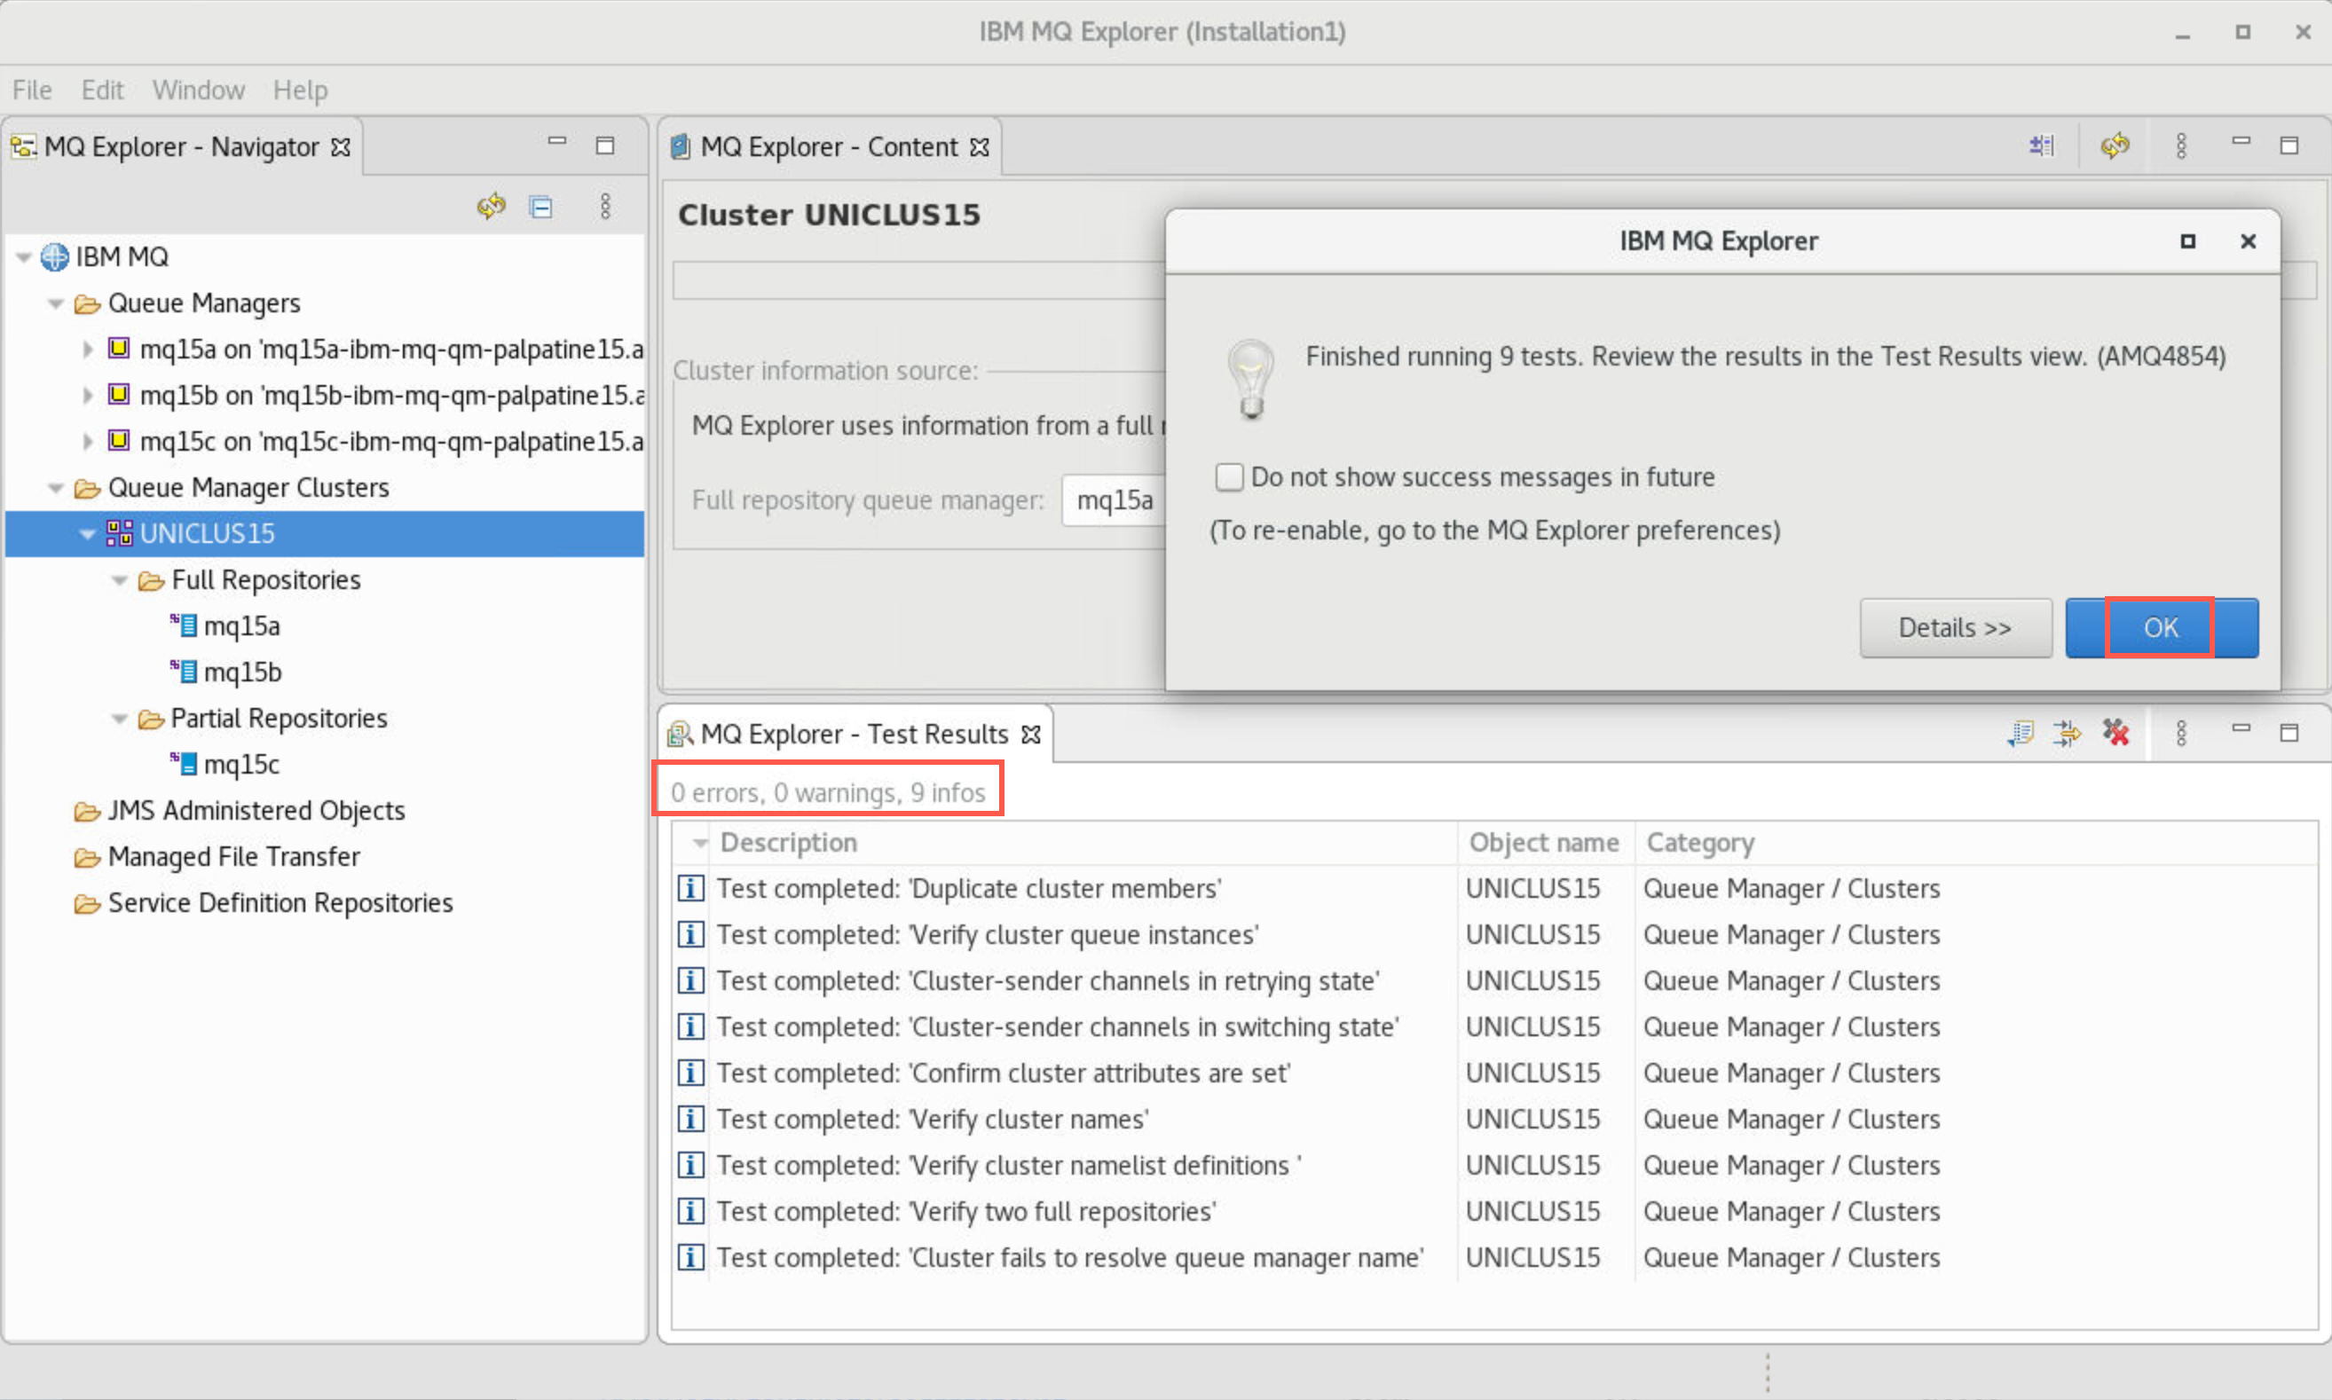Click mq15a queue manager icon

119,348
